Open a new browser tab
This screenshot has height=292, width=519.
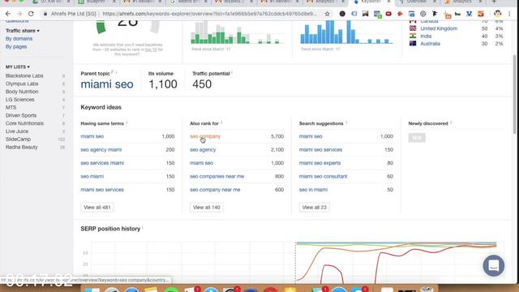pyautogui.click(x=494, y=2)
